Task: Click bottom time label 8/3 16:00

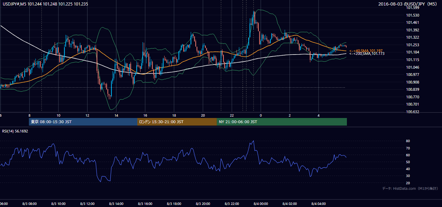Action: [x=145, y=204]
